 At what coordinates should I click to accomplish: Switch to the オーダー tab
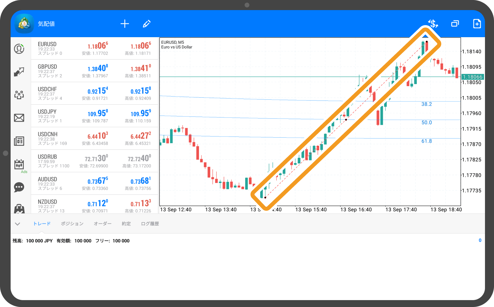point(103,224)
